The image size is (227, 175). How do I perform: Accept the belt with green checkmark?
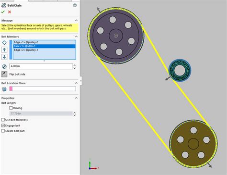point(3,12)
